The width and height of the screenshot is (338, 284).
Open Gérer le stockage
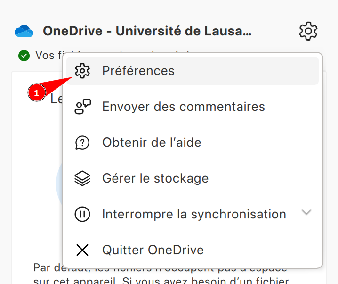click(155, 178)
